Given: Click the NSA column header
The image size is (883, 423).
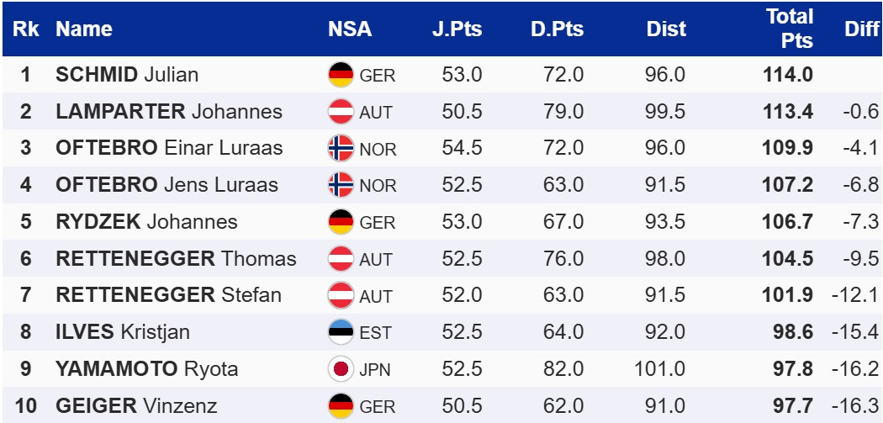Looking at the screenshot, I should [350, 29].
